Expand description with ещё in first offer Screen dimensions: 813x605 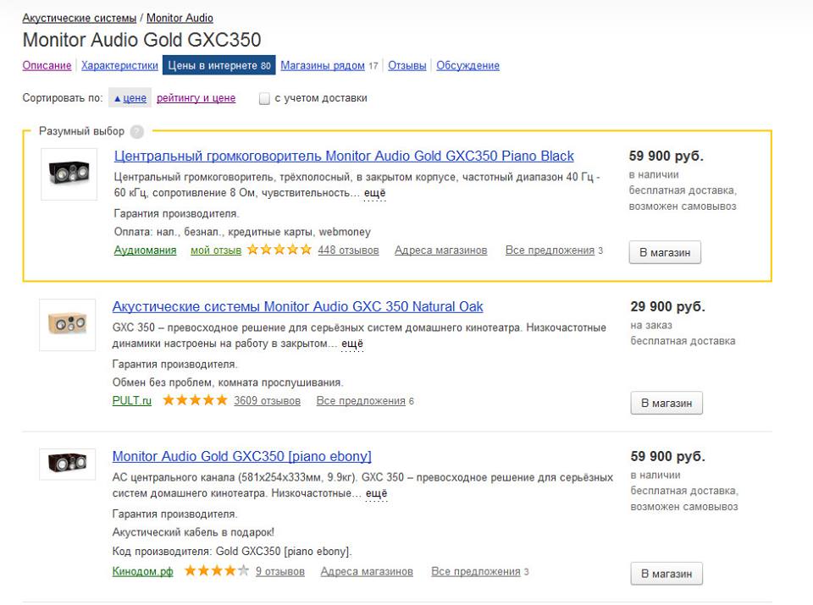point(374,194)
